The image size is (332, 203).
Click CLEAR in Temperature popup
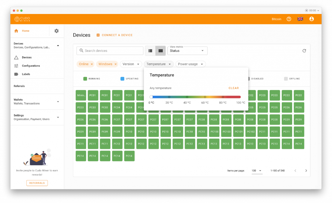tap(233, 88)
